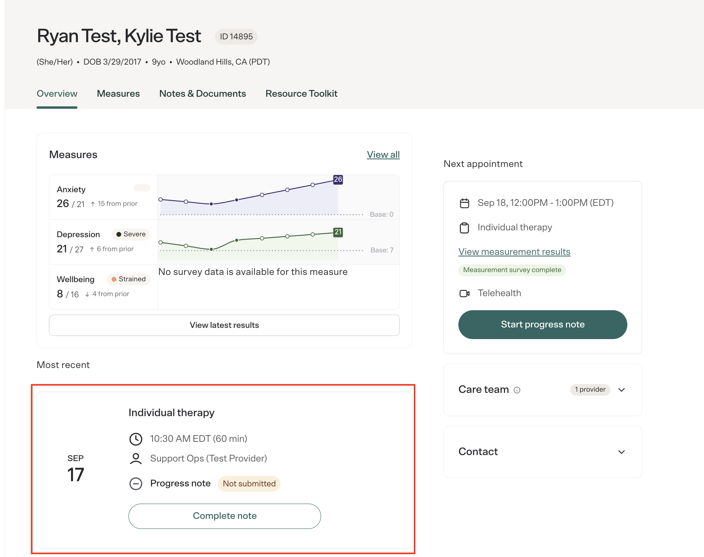Click the video camera Telehealth icon
The height and width of the screenshot is (557, 704).
pos(464,293)
